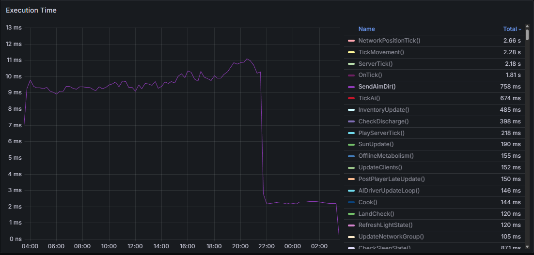Click the graph line peak near 11 ms

[247, 59]
